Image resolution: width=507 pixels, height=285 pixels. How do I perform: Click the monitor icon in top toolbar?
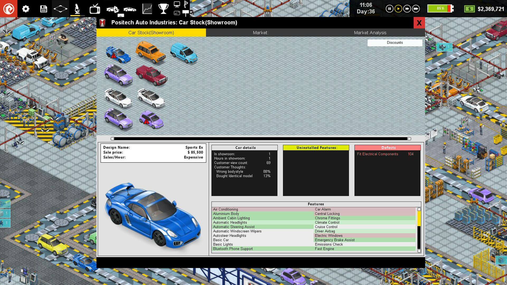[x=177, y=4]
